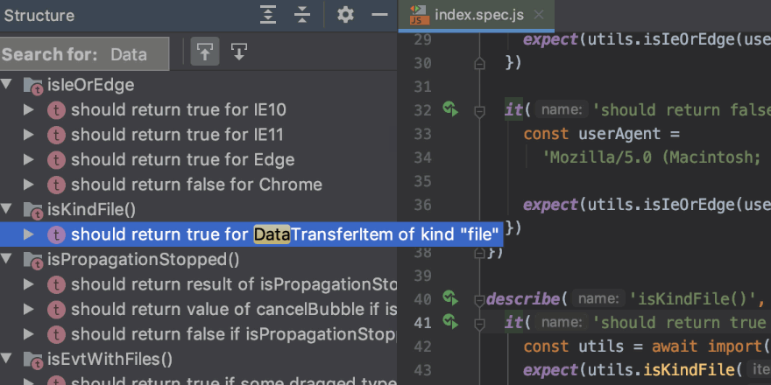Collapse describe fold marker on line 40
The width and height of the screenshot is (771, 385).
479,299
